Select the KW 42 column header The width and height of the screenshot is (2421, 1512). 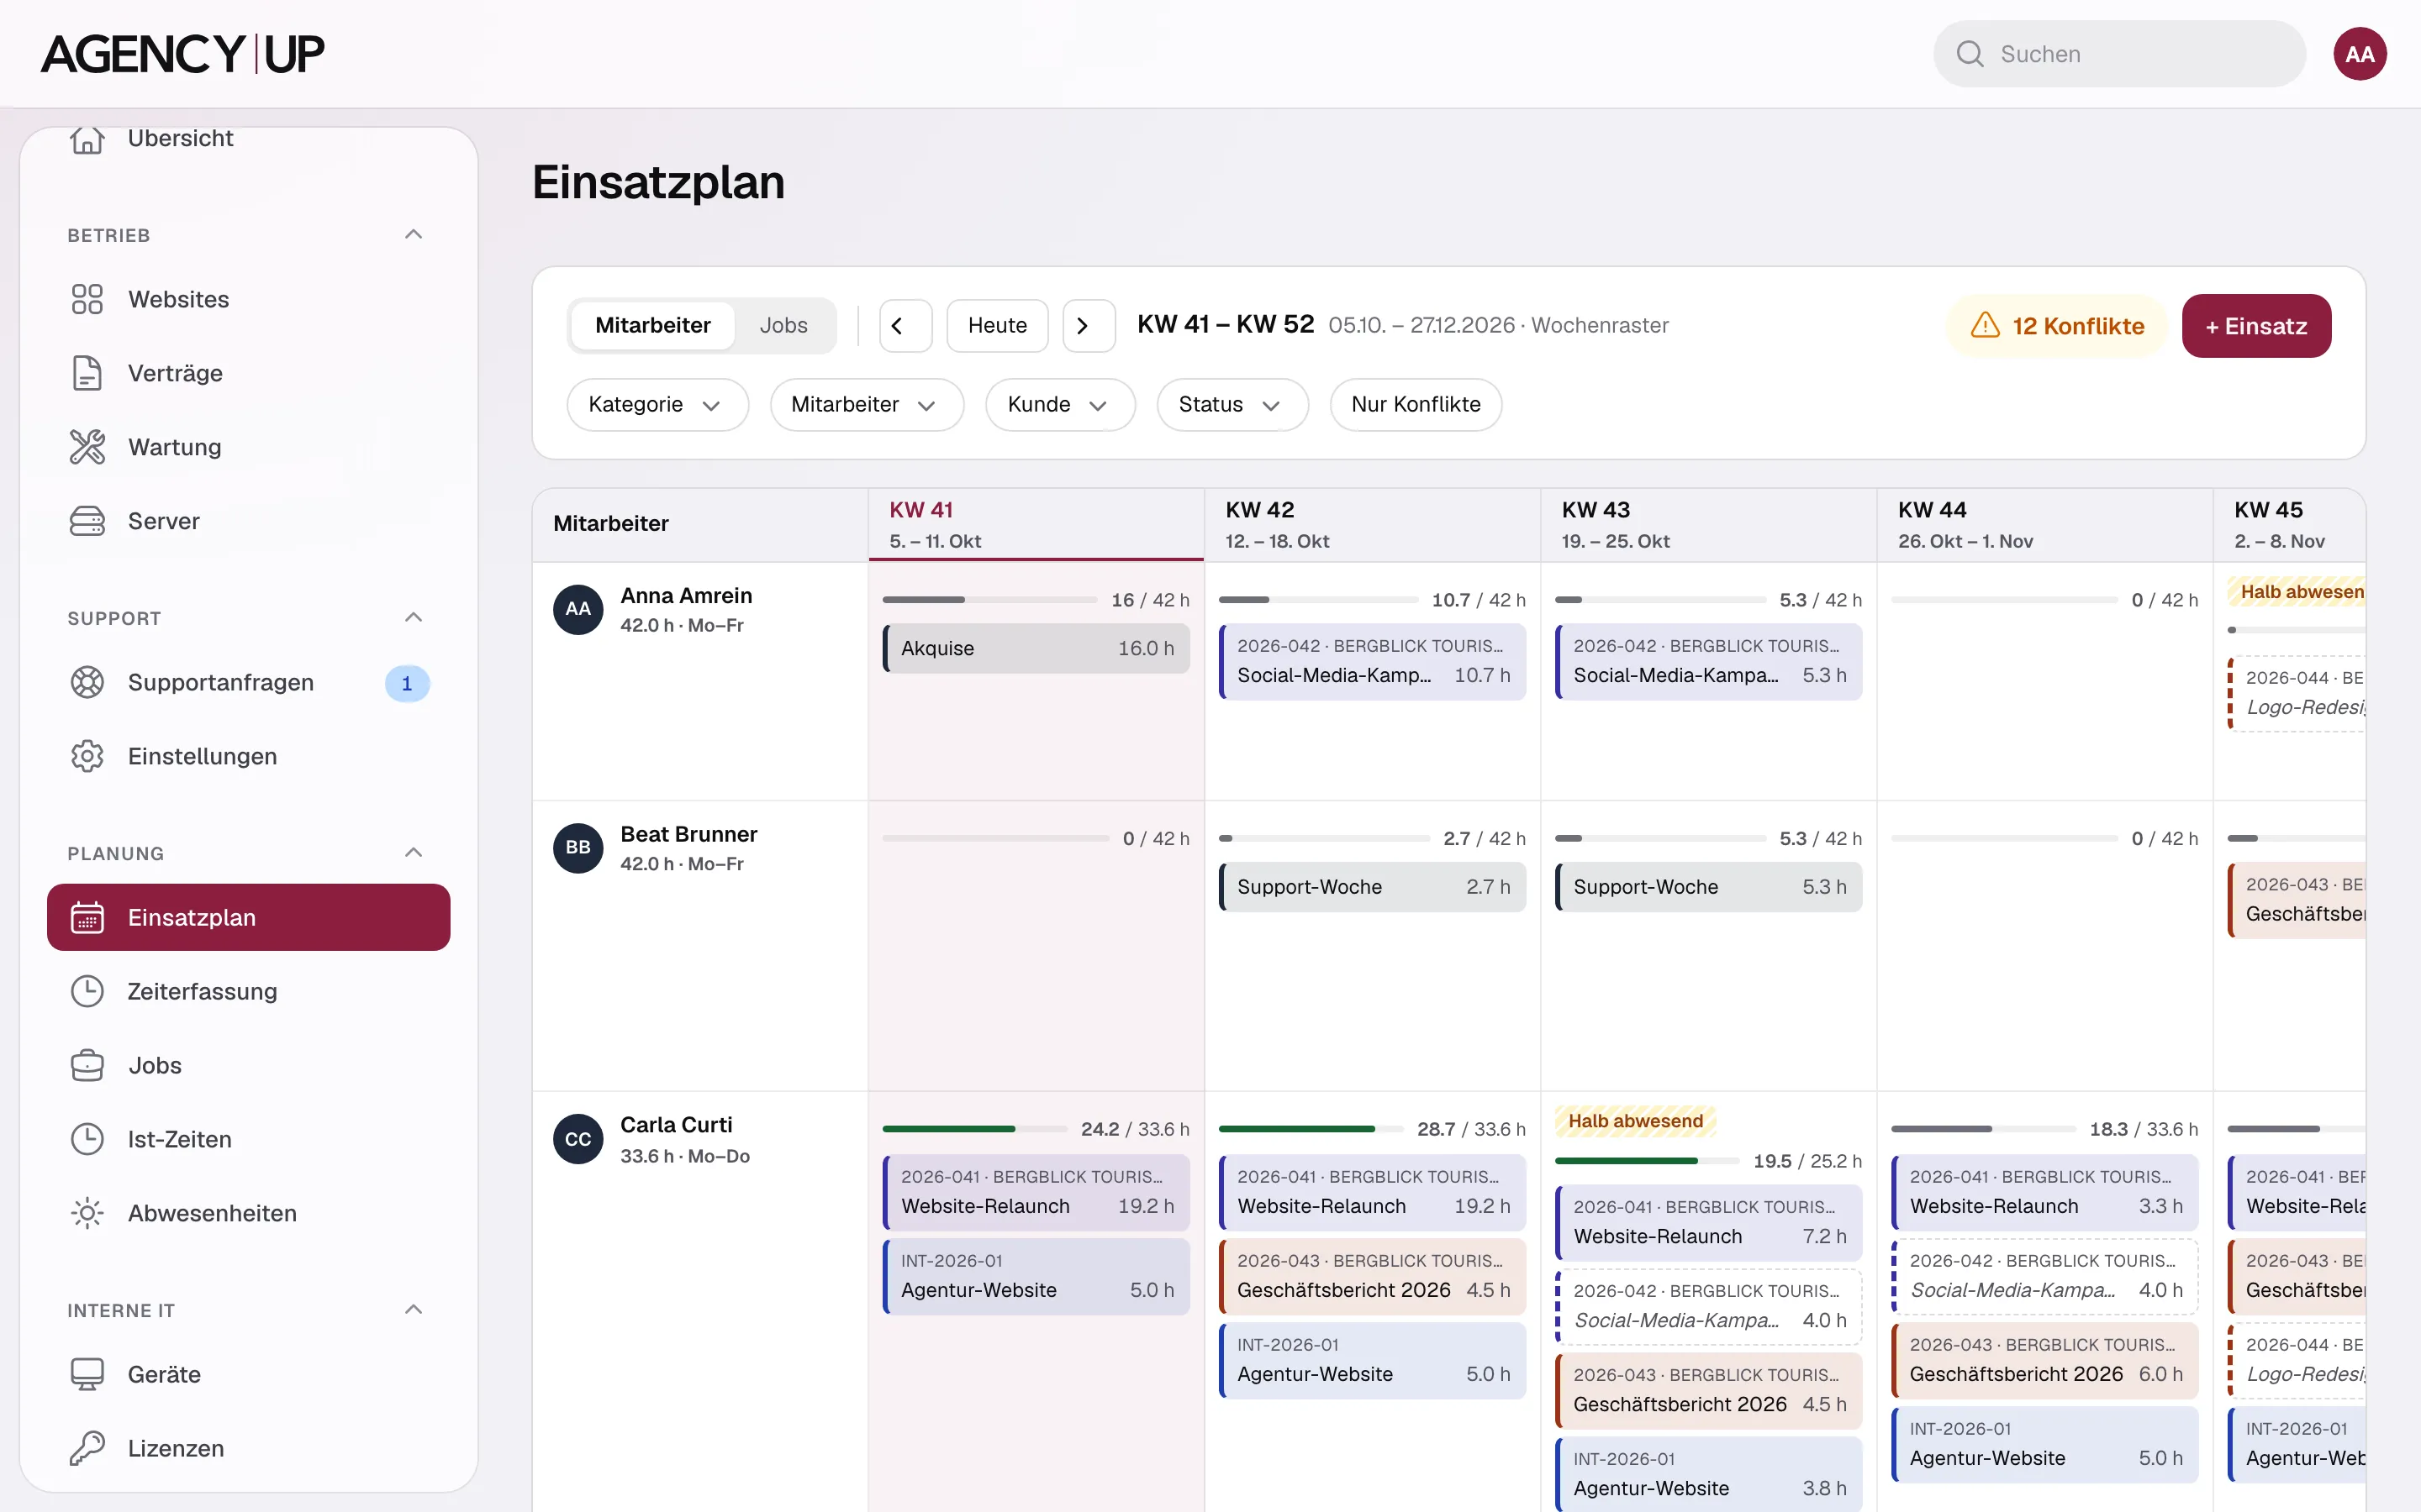pos(1372,525)
